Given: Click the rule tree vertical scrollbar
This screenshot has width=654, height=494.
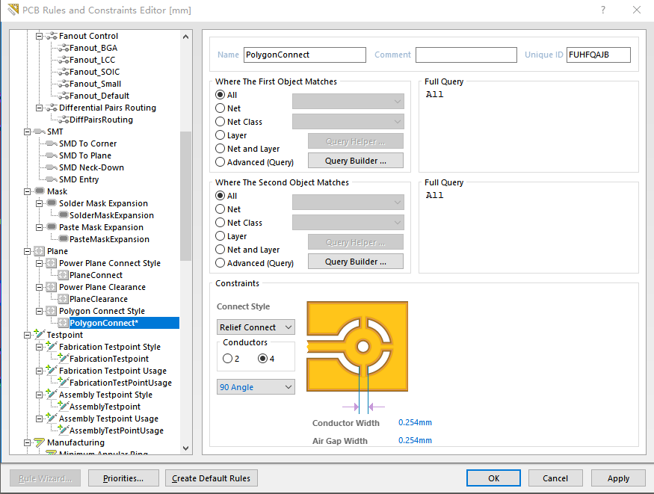Looking at the screenshot, I should tap(186, 196).
